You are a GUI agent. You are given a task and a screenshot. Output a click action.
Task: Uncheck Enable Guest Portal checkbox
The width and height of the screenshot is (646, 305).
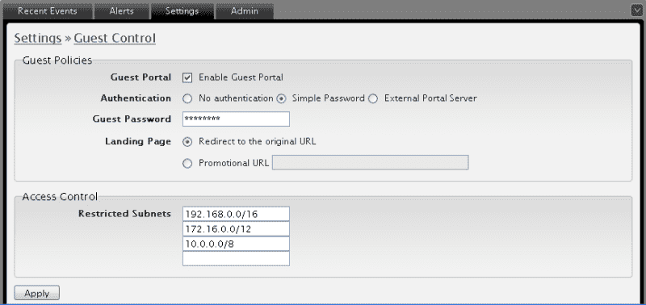[187, 77]
